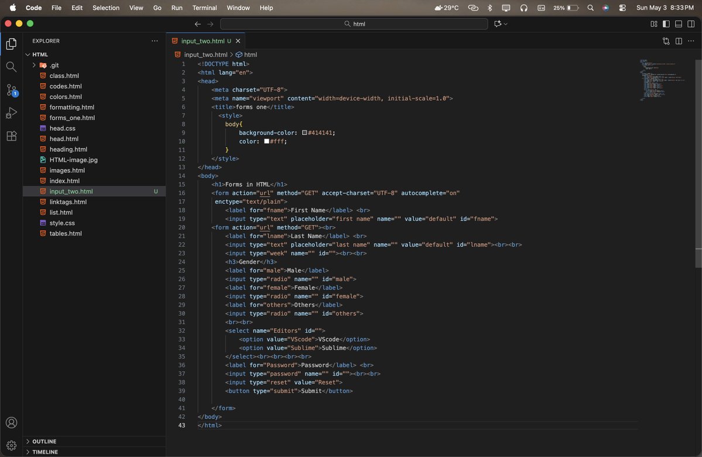Click the code minimap
Viewport: 702px width, 457px height.
click(x=663, y=80)
